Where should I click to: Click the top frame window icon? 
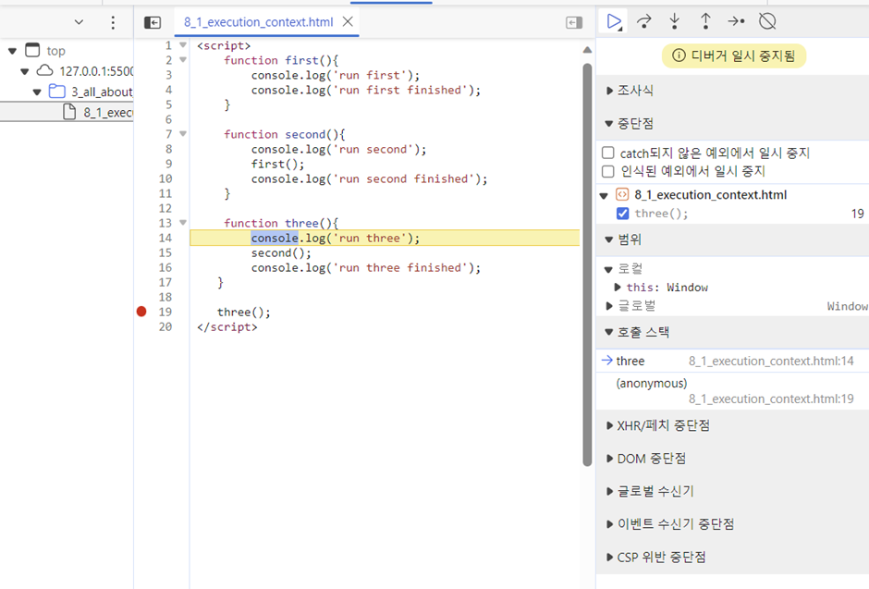click(x=32, y=51)
